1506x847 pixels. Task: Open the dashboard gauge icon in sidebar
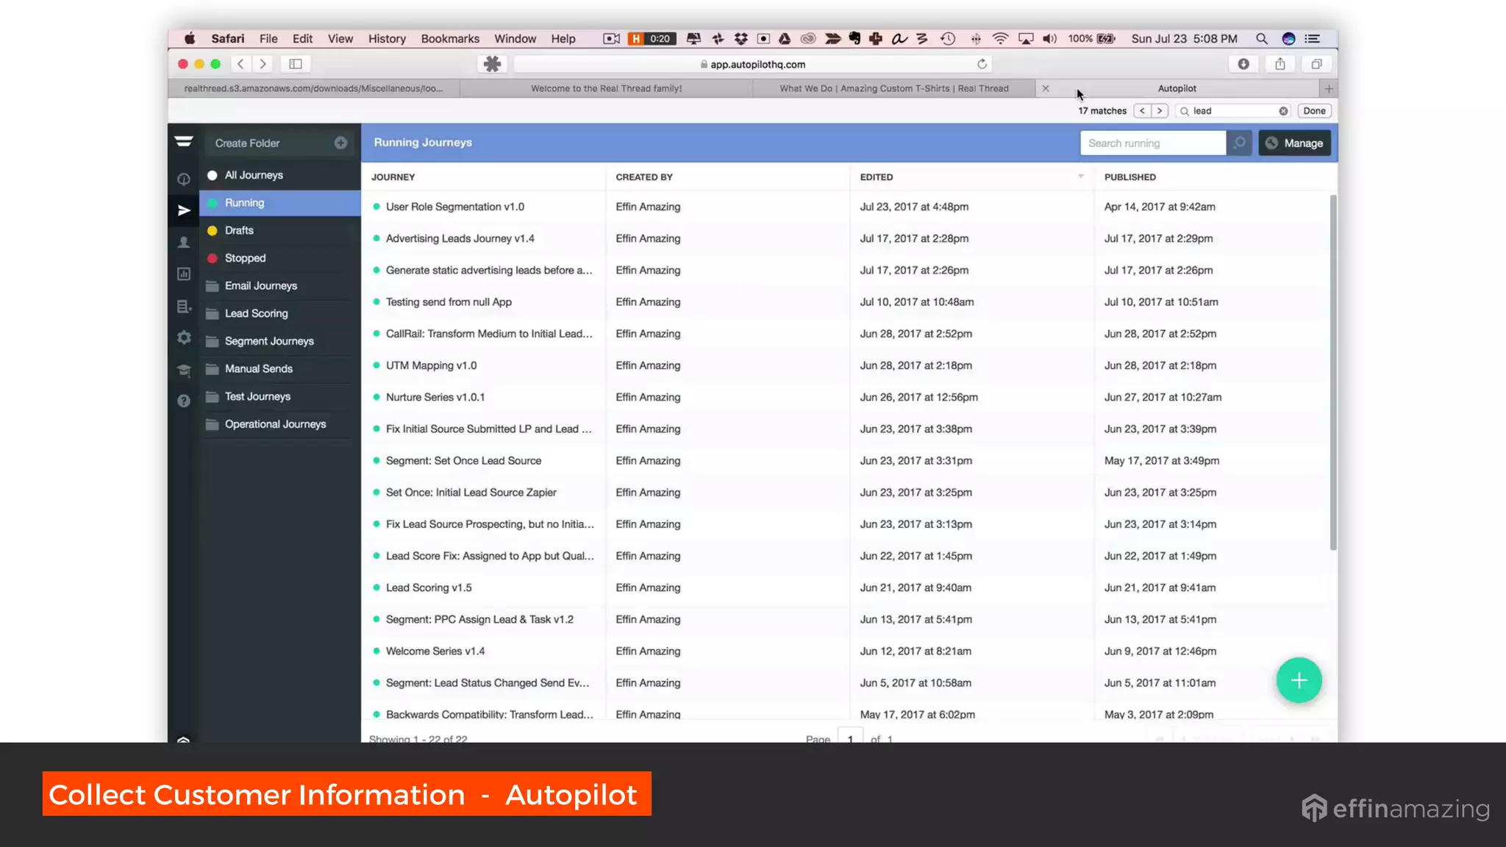point(184,179)
